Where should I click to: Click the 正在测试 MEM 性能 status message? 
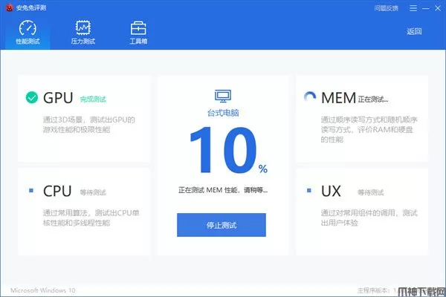(x=223, y=190)
